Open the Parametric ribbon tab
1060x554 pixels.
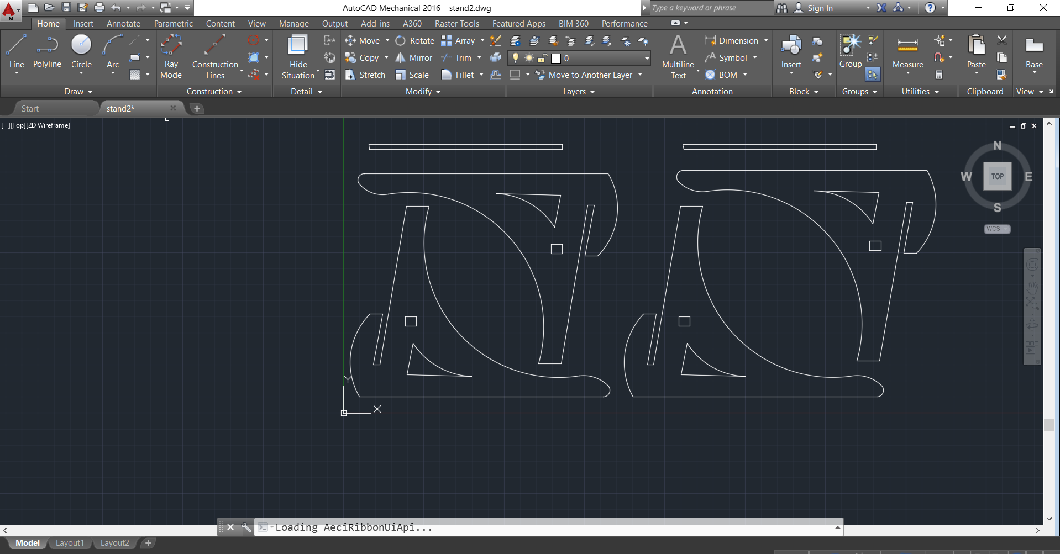click(x=174, y=24)
